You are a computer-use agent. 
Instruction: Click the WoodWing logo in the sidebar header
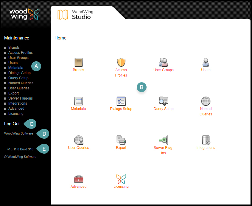[24, 14]
